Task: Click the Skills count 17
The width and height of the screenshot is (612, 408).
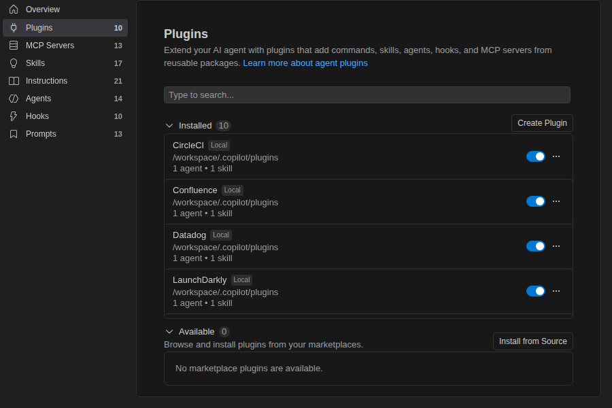Action: pyautogui.click(x=118, y=63)
